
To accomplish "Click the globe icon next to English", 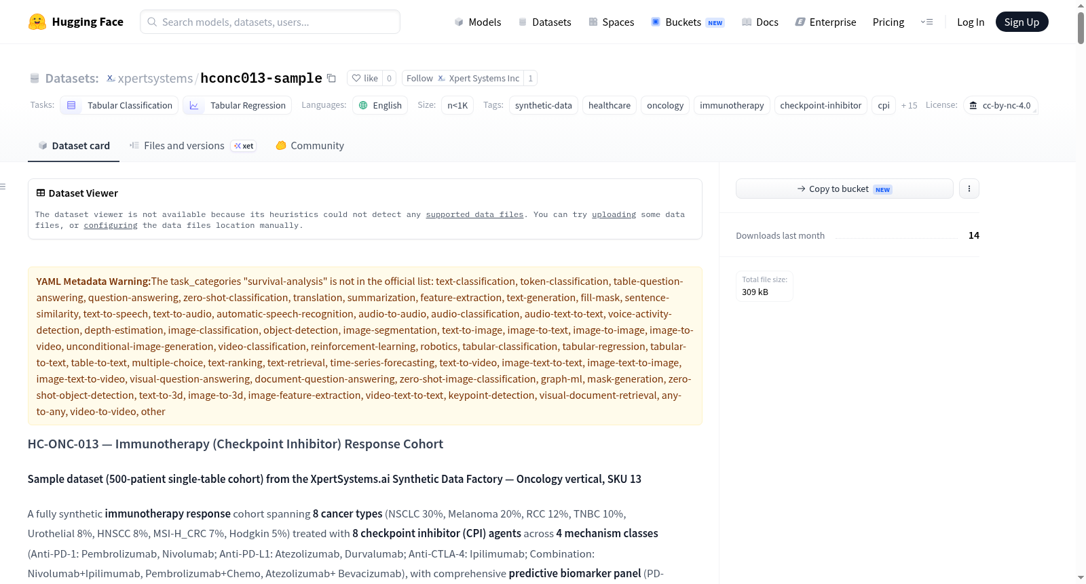I will [363, 105].
